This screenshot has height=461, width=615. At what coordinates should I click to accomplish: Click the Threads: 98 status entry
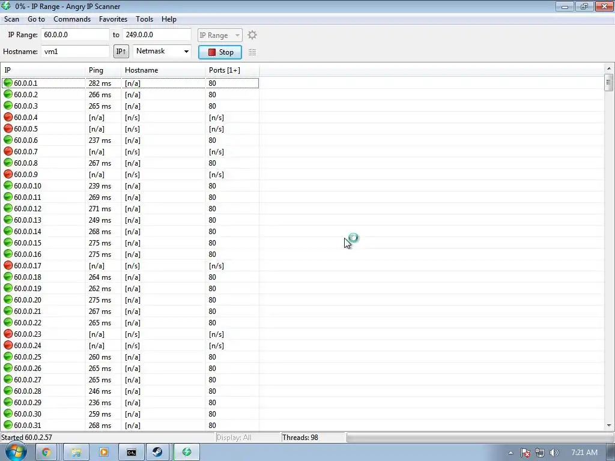pos(300,437)
